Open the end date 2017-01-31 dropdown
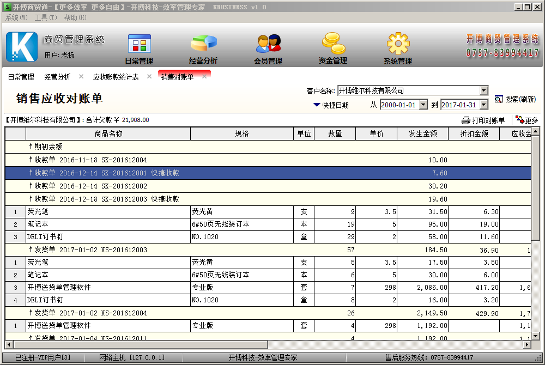Image resolution: width=545 pixels, height=365 pixels. pyautogui.click(x=484, y=105)
